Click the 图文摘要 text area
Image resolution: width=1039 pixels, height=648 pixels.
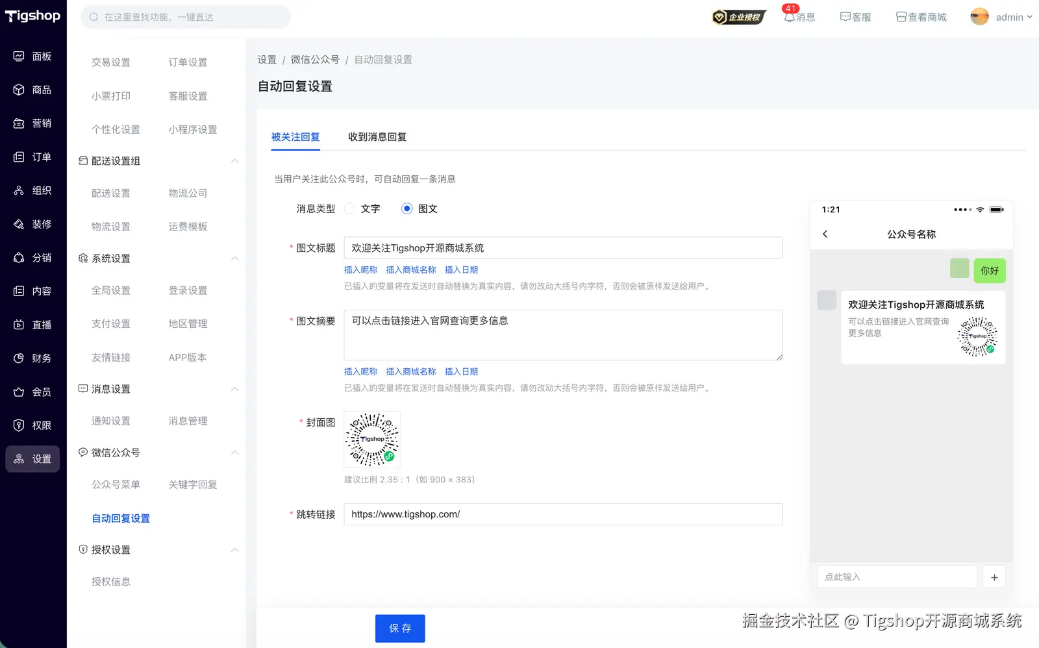[563, 335]
